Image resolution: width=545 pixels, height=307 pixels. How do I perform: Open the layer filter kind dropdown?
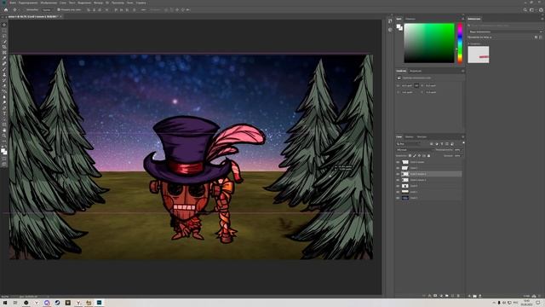tap(409, 144)
